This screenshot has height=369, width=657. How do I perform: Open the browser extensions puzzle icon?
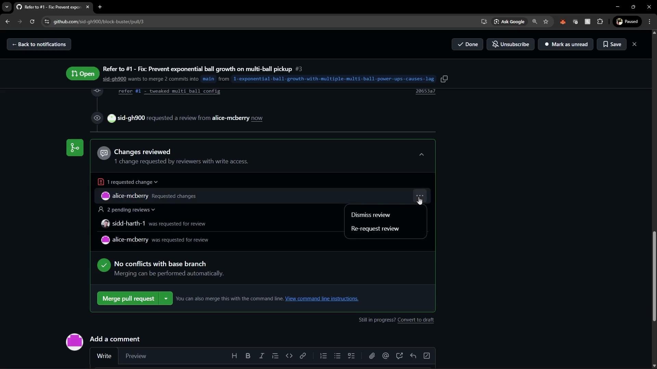[600, 22]
